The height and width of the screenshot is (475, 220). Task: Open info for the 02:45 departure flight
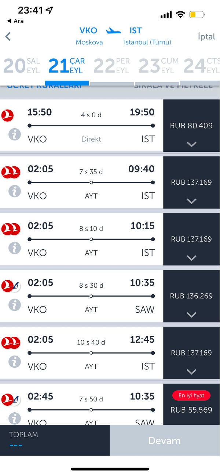pos(15,418)
